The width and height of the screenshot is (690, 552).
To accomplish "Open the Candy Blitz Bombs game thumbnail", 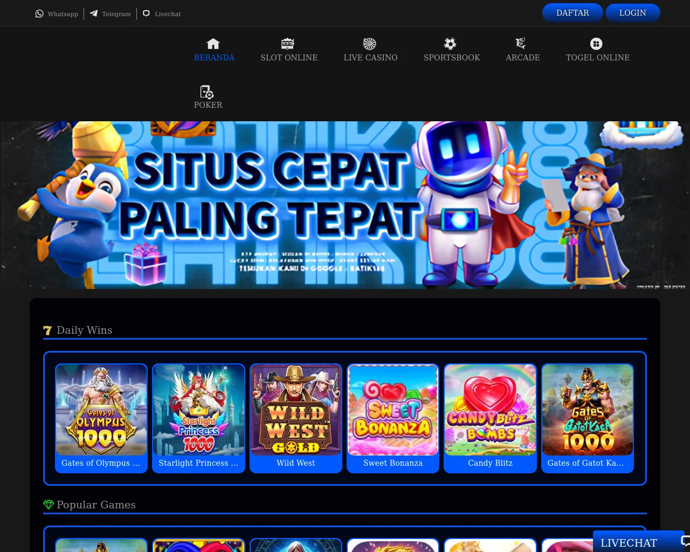I will pyautogui.click(x=490, y=410).
